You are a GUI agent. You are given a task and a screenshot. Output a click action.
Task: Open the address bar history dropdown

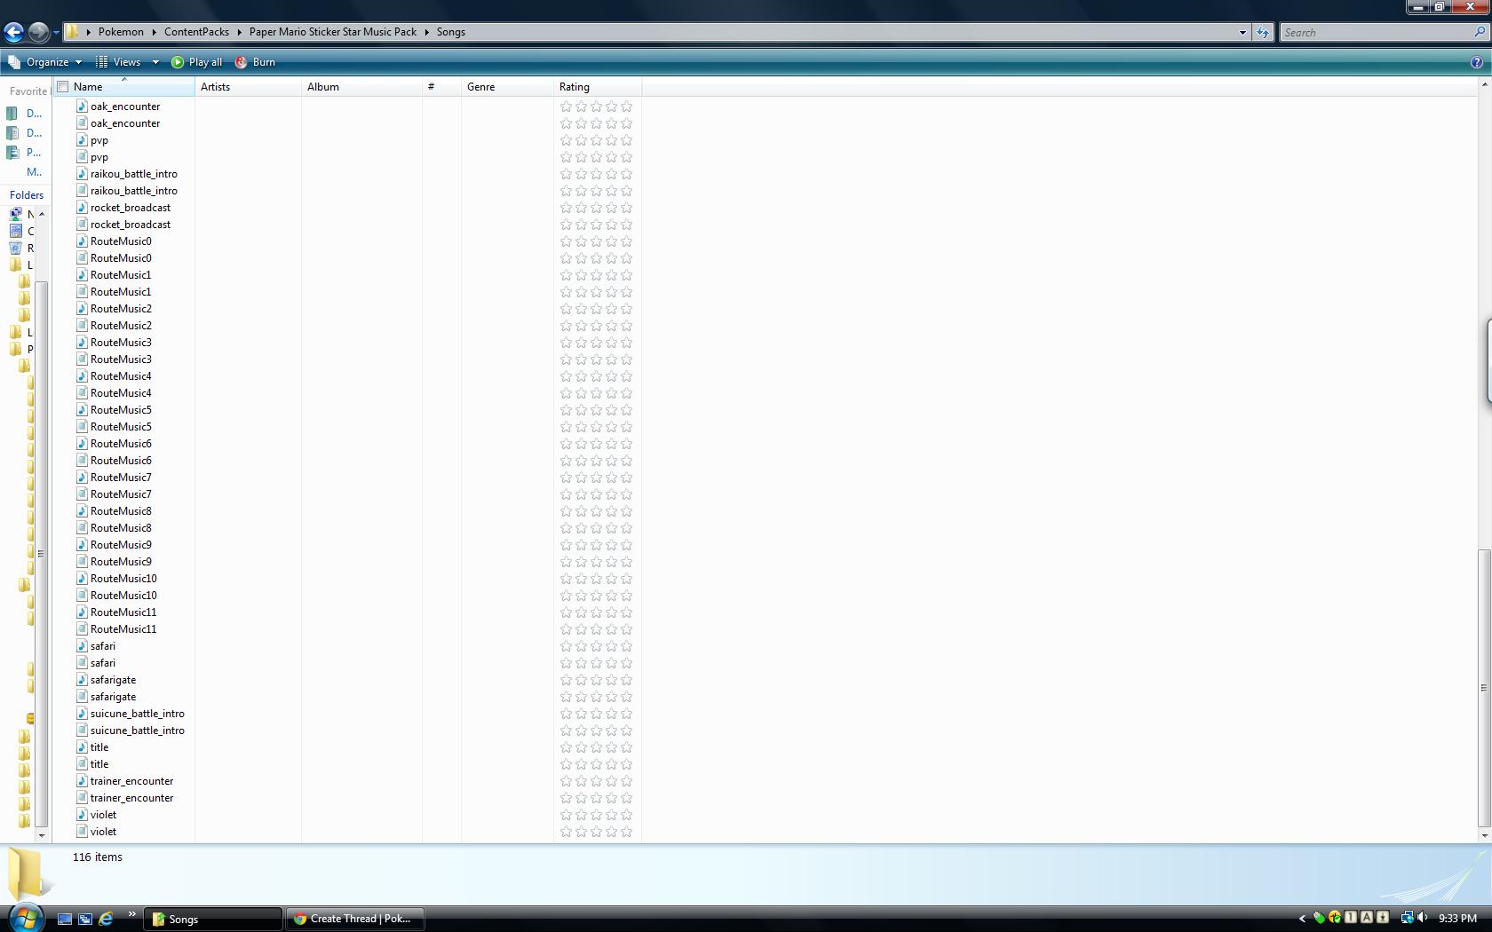1242,32
